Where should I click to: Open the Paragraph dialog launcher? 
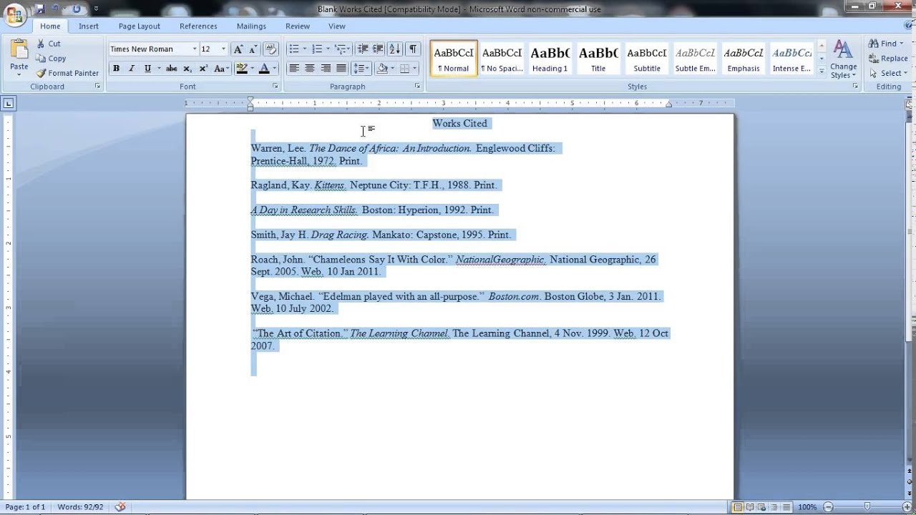pyautogui.click(x=417, y=87)
